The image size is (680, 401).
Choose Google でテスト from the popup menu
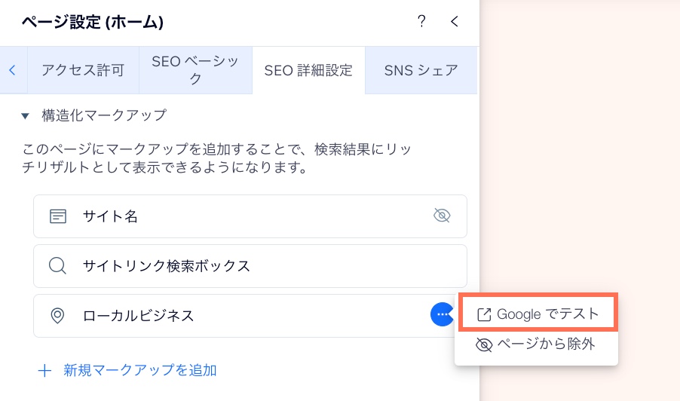click(538, 313)
